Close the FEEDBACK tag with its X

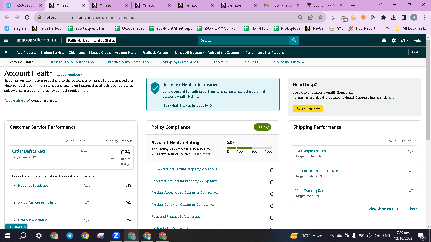(25, 227)
